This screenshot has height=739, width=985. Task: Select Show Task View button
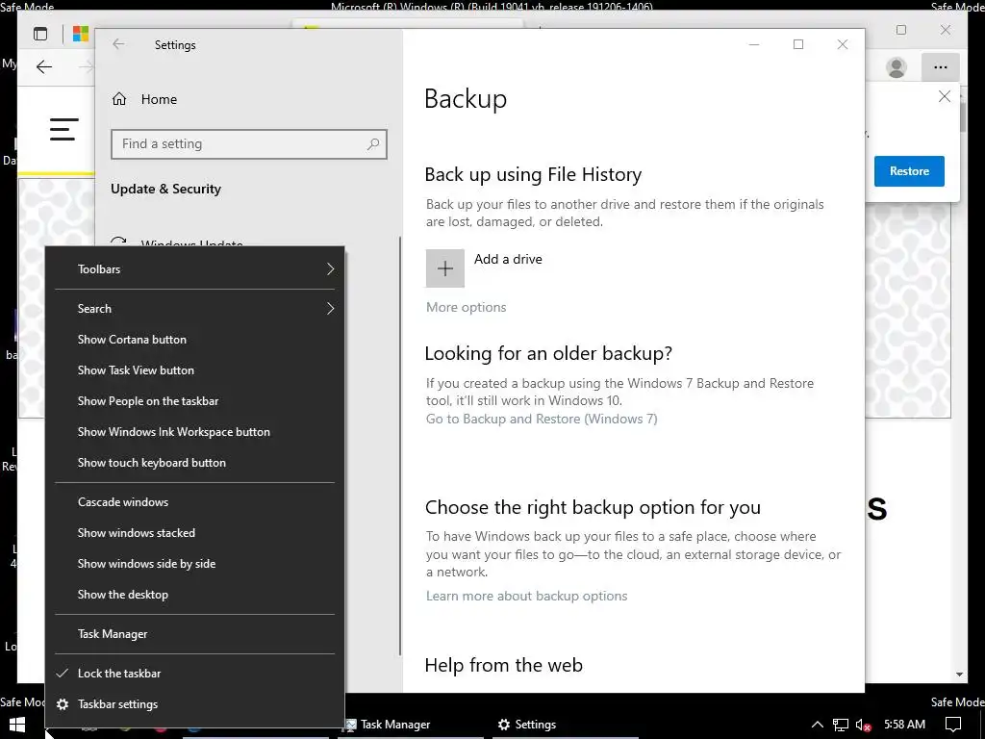tap(194, 370)
